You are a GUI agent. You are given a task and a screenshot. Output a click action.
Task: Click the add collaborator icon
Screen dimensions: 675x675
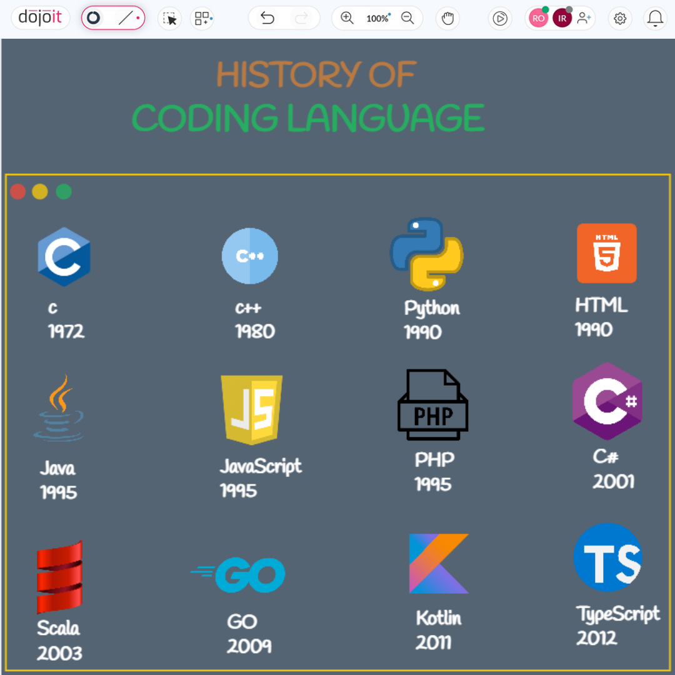point(584,18)
